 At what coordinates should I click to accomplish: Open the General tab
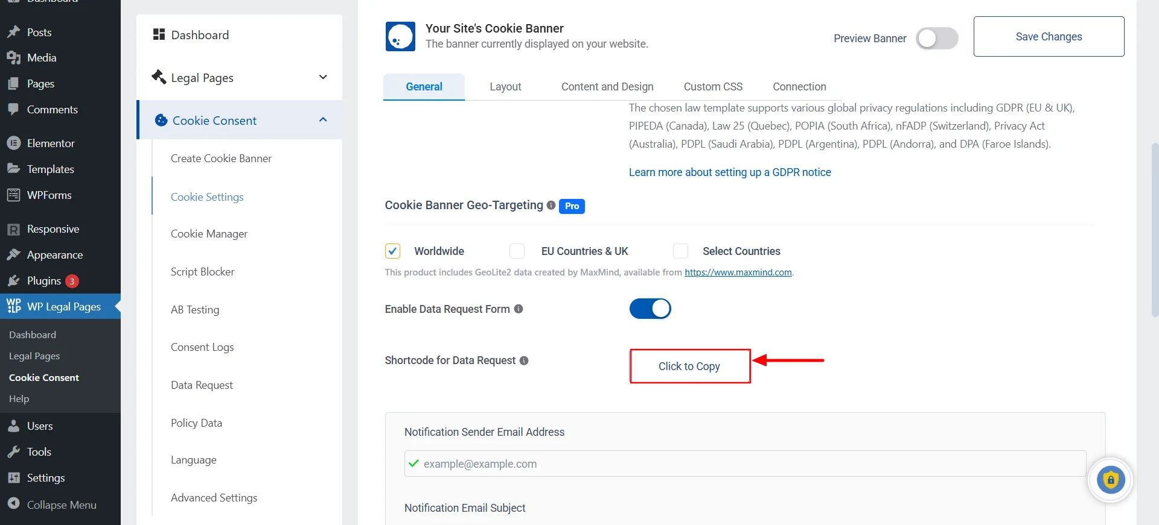424,87
